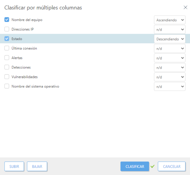
Task: Select the Última conexión label
Action: point(24,48)
